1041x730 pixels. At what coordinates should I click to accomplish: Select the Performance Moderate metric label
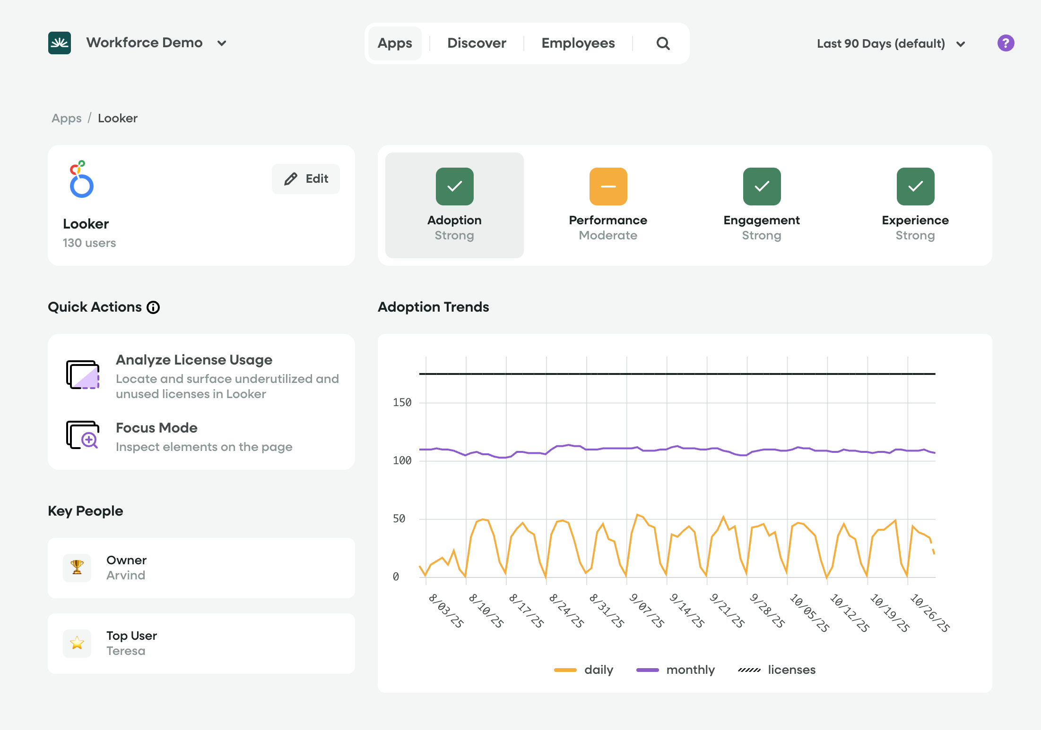coord(608,228)
